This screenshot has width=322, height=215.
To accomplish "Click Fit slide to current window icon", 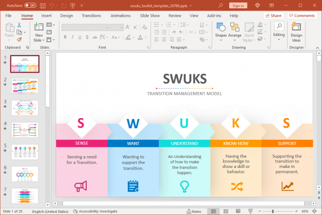I will [314, 211].
